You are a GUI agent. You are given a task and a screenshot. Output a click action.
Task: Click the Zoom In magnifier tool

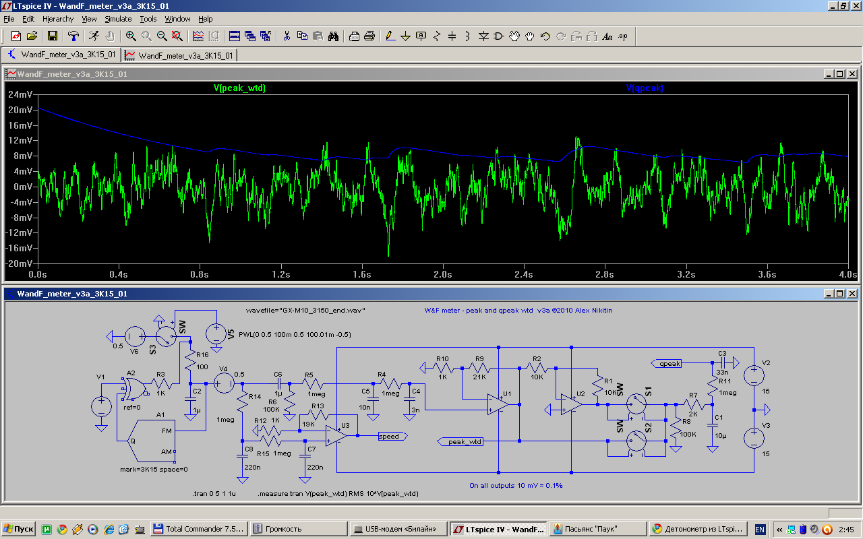click(x=130, y=36)
